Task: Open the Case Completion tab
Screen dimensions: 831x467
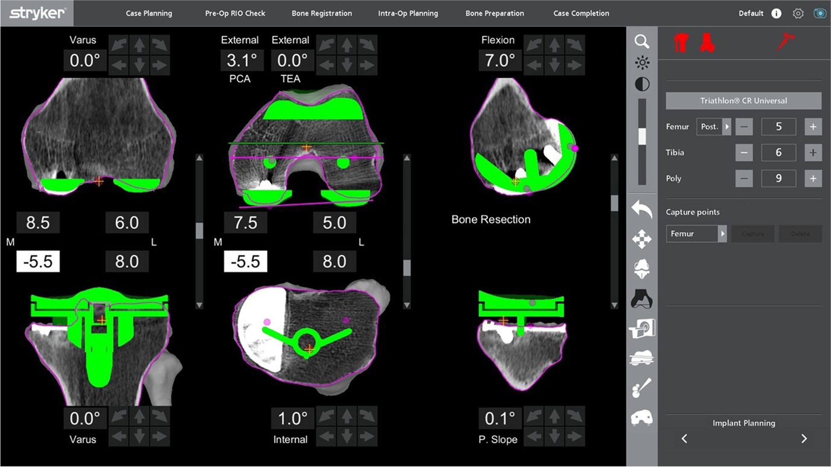Action: coord(581,13)
